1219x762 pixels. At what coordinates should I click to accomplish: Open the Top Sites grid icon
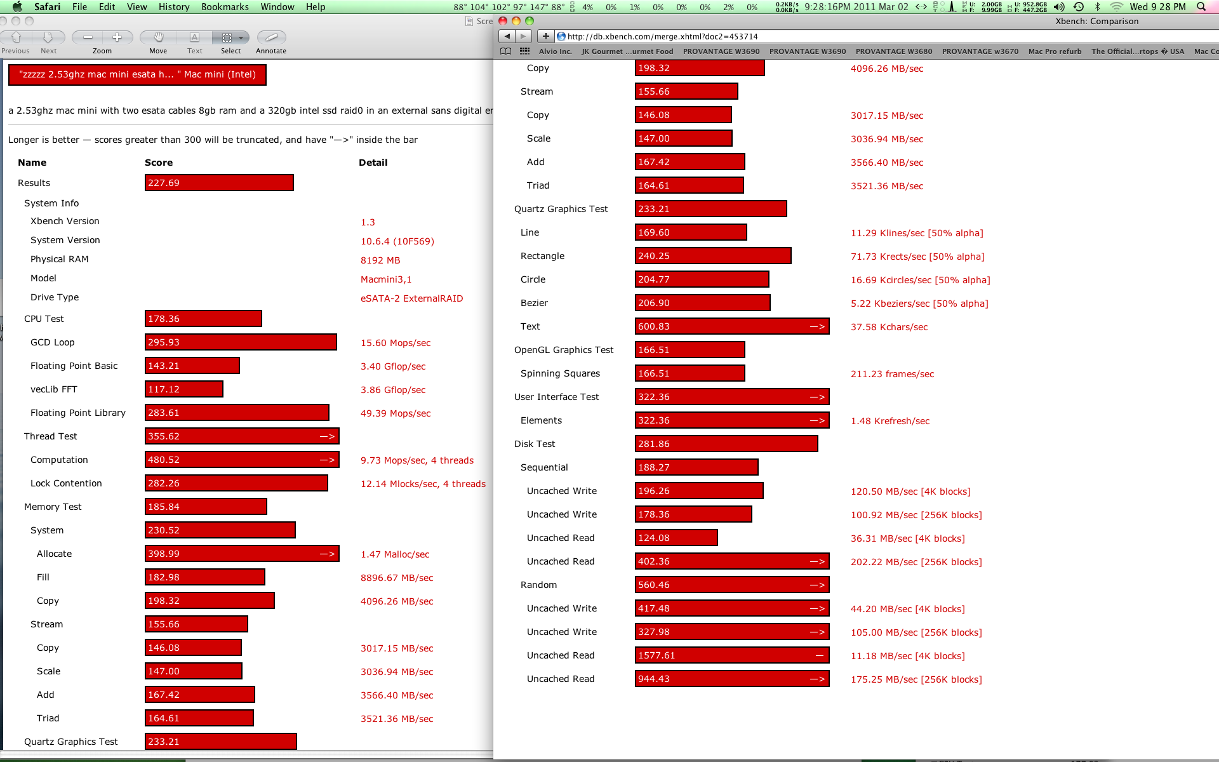pyautogui.click(x=524, y=51)
